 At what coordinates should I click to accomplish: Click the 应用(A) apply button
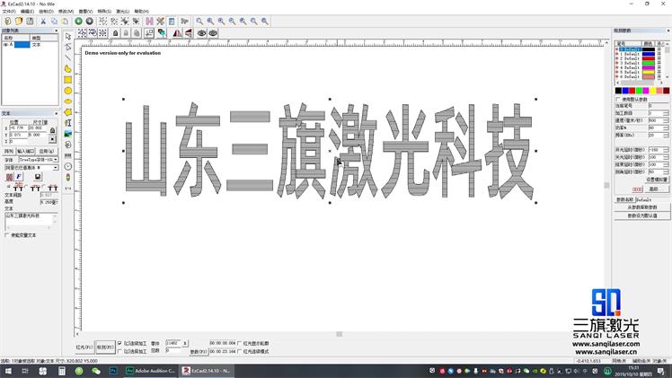(47, 152)
